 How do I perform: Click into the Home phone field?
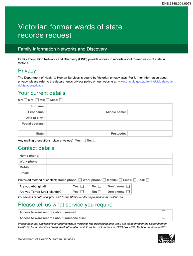pos(109,156)
